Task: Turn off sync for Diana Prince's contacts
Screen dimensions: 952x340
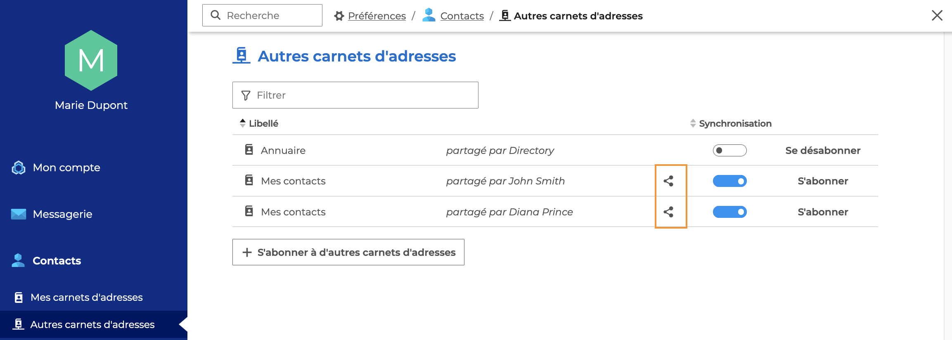Action: pos(729,212)
